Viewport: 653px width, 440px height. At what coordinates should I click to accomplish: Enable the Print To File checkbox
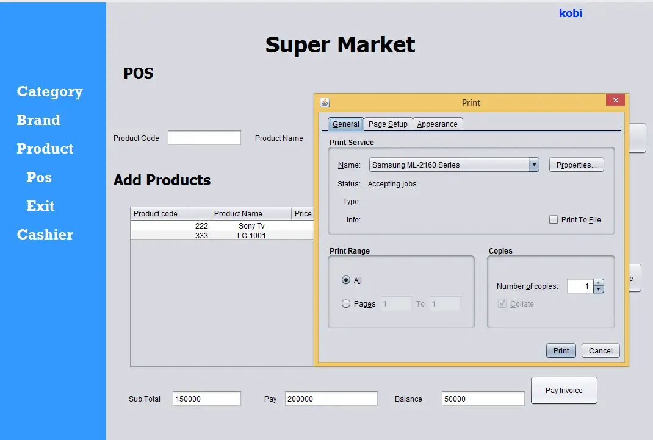pyautogui.click(x=554, y=220)
